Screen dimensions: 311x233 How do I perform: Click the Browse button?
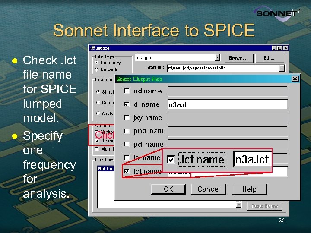[x=239, y=58]
